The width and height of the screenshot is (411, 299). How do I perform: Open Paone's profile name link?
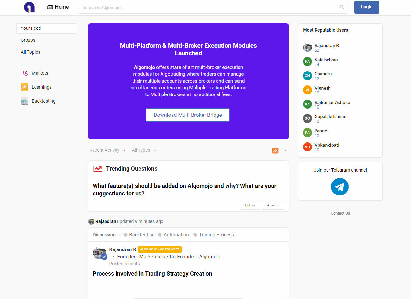point(320,131)
